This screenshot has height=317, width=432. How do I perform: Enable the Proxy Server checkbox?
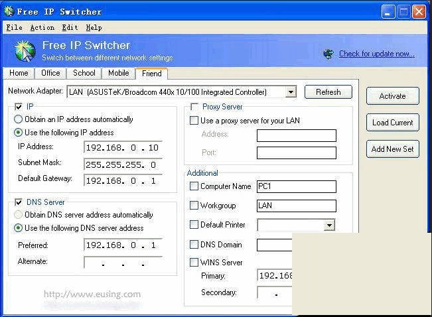click(x=194, y=107)
